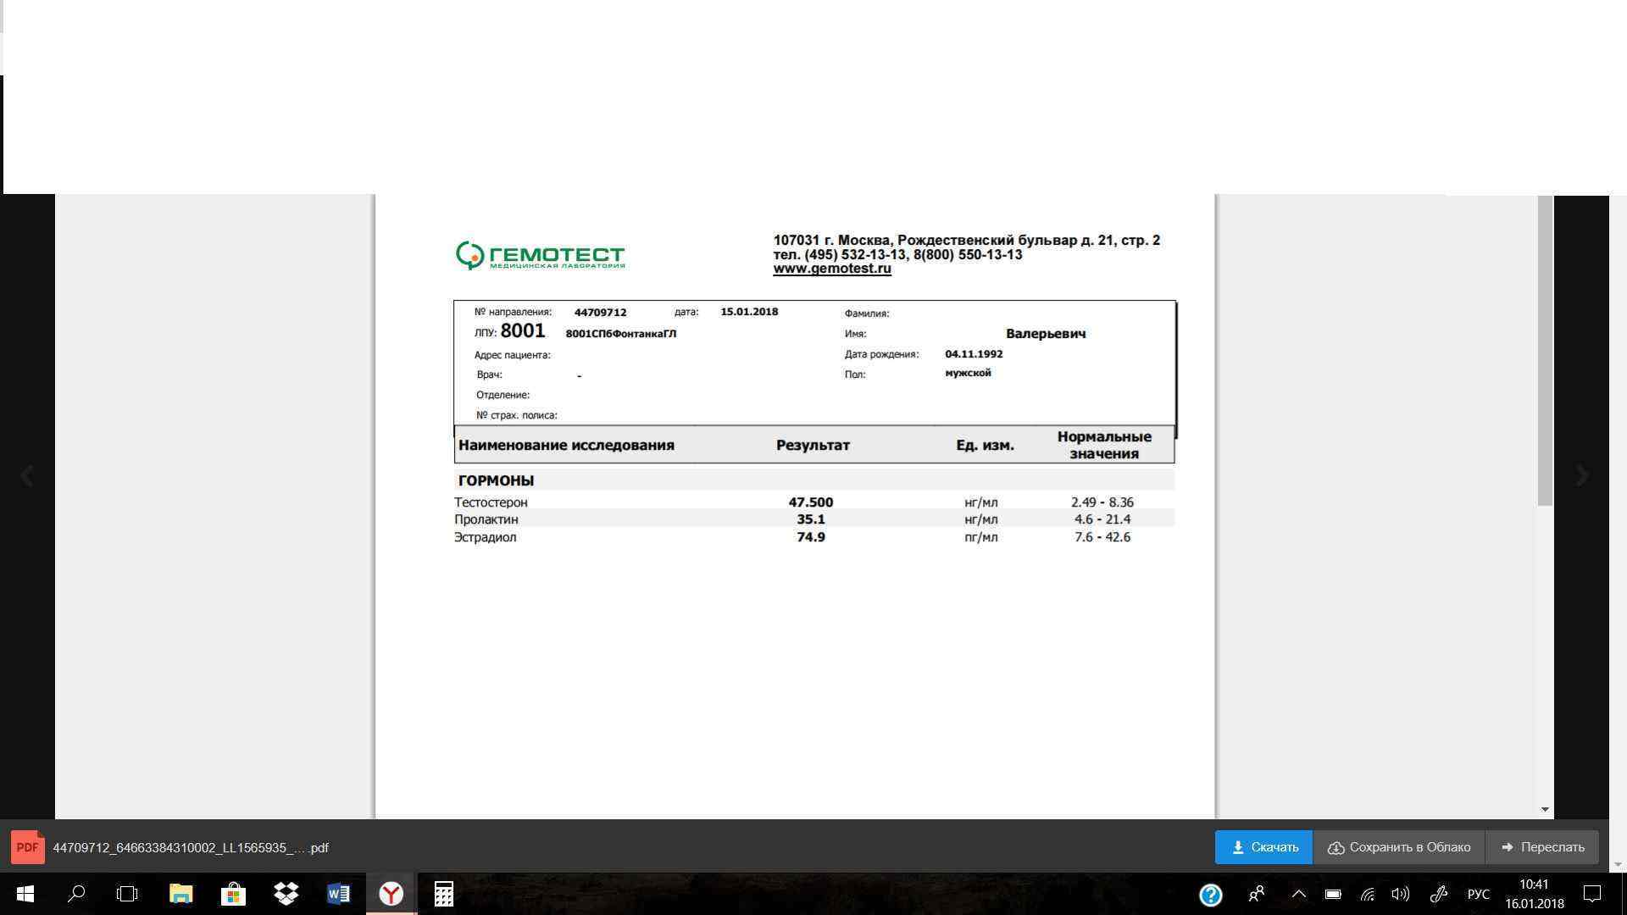Open taskbar search magnifier
This screenshot has height=915, width=1627.
(76, 894)
